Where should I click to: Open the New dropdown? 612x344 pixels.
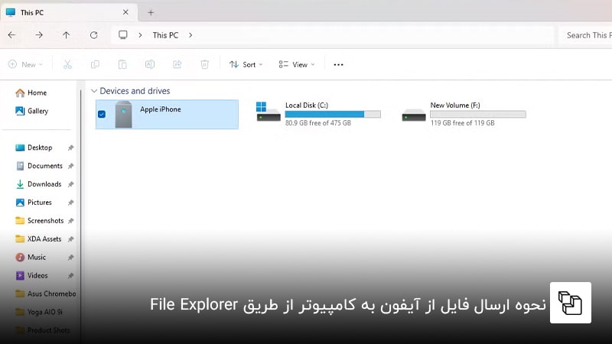click(x=26, y=64)
